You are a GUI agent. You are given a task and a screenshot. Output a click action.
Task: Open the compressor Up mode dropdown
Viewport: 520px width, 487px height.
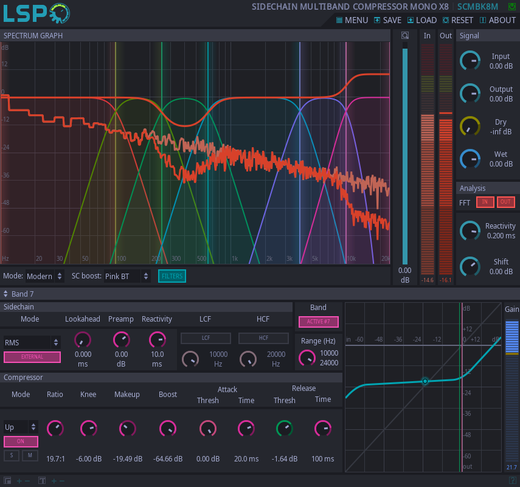[x=21, y=427]
